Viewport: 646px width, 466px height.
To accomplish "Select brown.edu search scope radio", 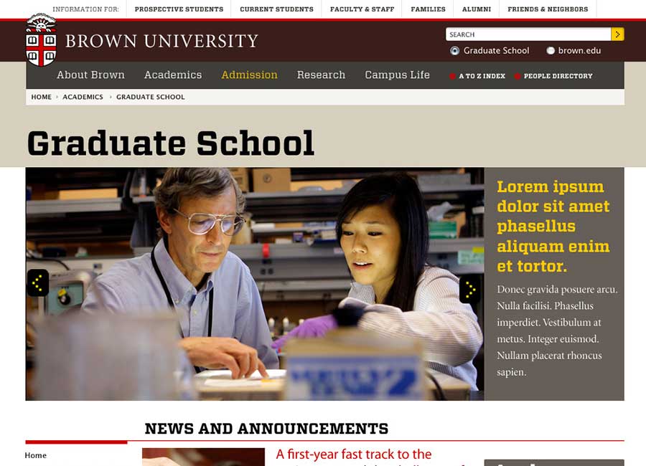I will [x=551, y=51].
